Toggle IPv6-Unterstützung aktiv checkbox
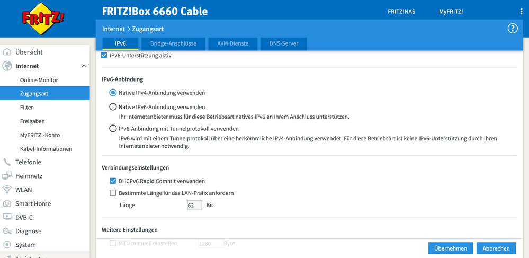The width and height of the screenshot is (529, 258). (x=104, y=55)
